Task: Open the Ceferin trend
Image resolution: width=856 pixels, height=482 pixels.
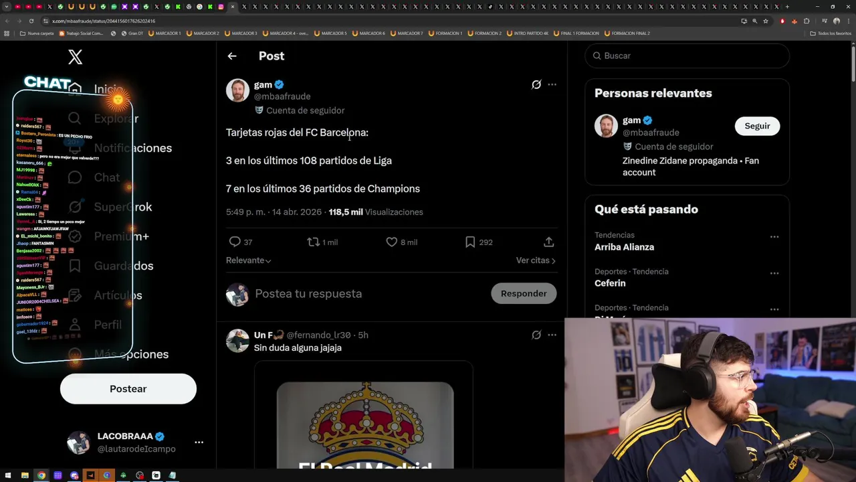Action: click(x=610, y=283)
